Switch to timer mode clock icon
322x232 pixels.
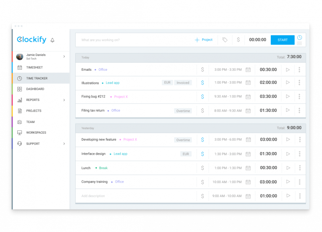click(300, 37)
